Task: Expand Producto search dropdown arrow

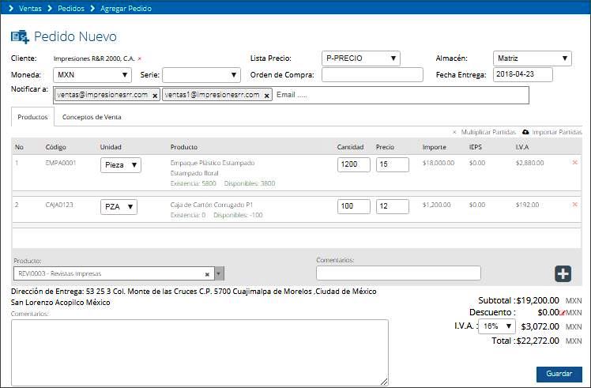Action: click(x=219, y=273)
